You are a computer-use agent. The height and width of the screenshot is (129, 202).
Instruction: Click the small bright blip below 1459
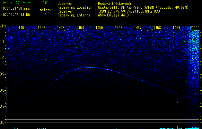pyautogui.click(x=178, y=102)
